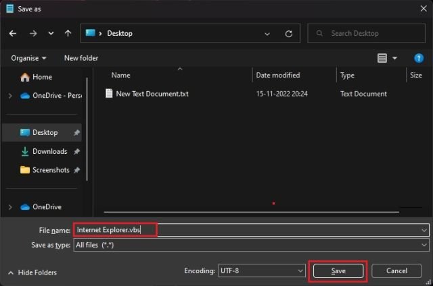
Task: Refresh the Desktop folder view
Action: 289,34
